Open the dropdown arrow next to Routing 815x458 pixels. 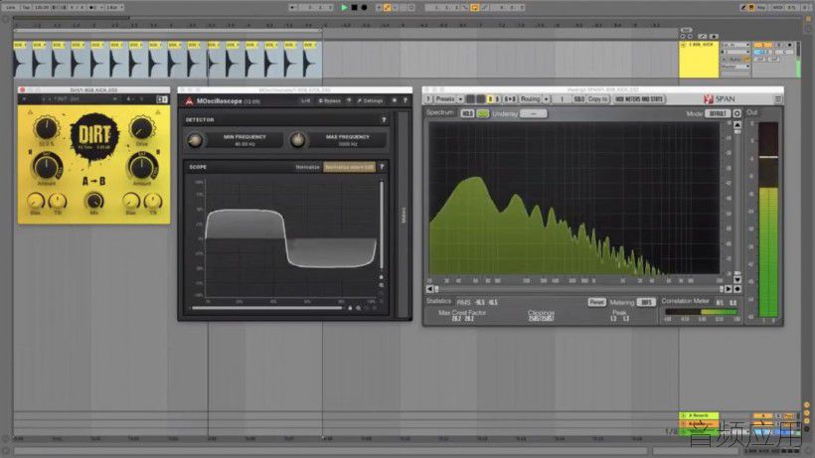(546, 98)
